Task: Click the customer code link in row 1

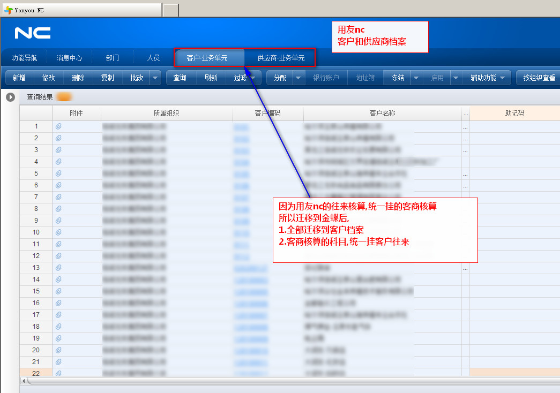Action: (x=242, y=127)
